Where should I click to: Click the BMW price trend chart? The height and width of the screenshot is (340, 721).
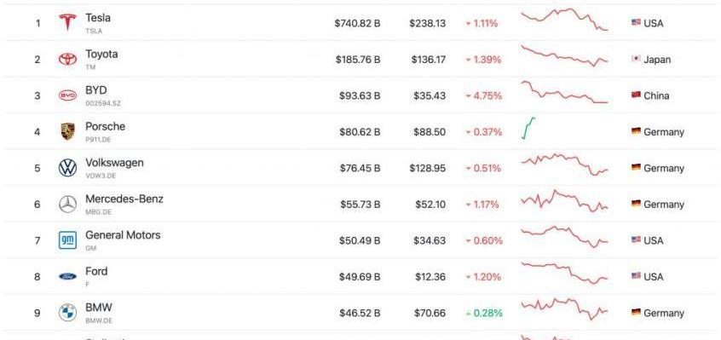click(x=564, y=308)
